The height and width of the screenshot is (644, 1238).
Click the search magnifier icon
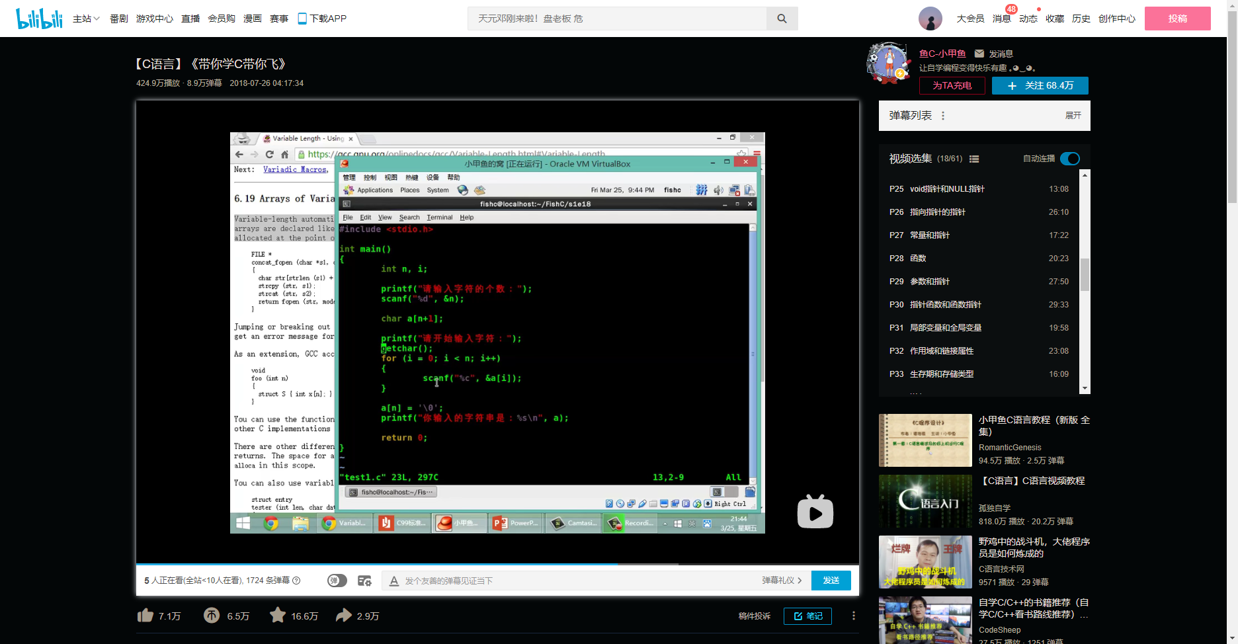pyautogui.click(x=782, y=19)
